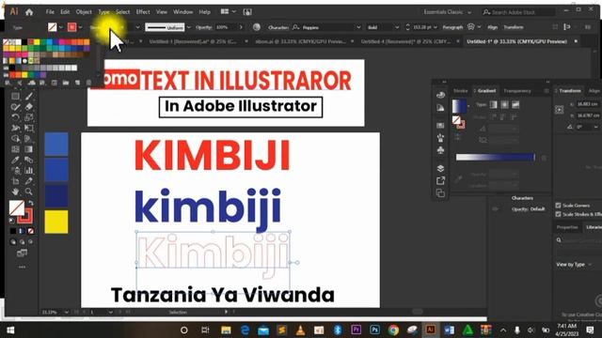Viewport: 602px width, 338px height.
Task: Click the Change Screen Mode icon
Action: [22, 253]
